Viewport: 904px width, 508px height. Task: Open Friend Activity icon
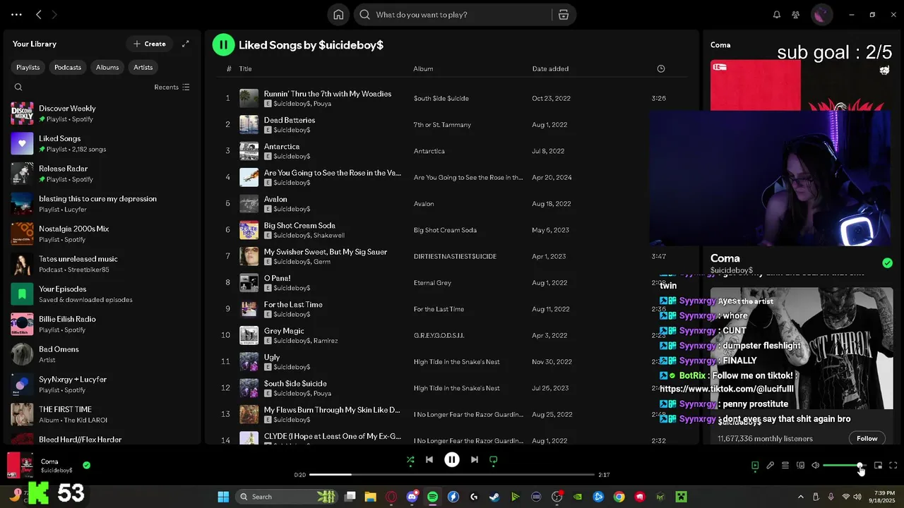pyautogui.click(x=796, y=15)
